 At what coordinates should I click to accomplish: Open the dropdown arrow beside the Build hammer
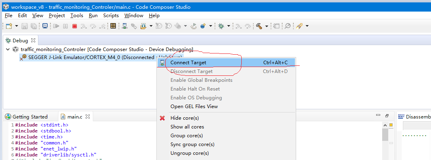pos(267,26)
